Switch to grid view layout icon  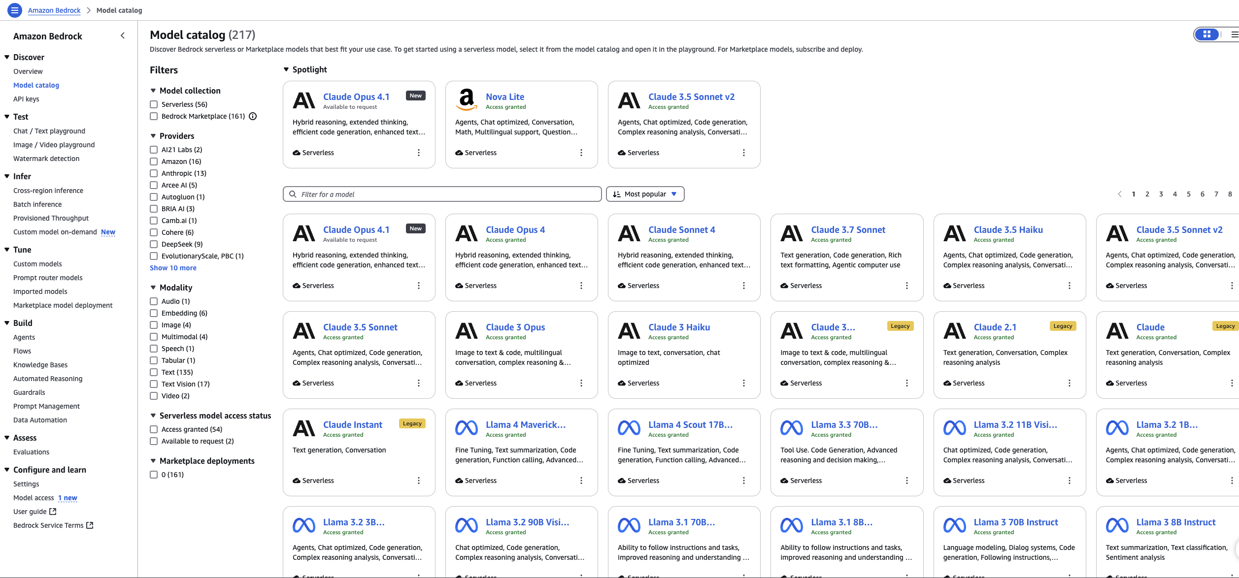[1206, 34]
